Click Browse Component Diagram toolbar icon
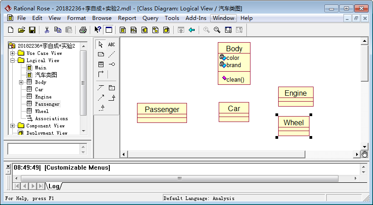 (x=145, y=30)
